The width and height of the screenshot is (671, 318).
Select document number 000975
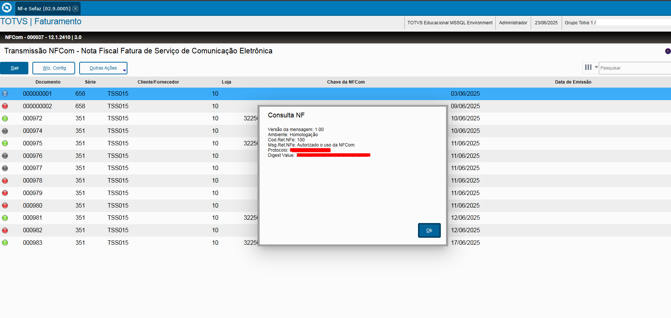[32, 143]
